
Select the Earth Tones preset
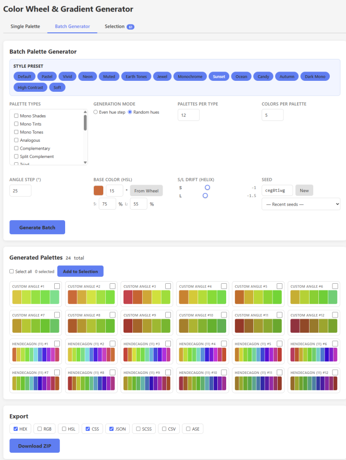137,77
